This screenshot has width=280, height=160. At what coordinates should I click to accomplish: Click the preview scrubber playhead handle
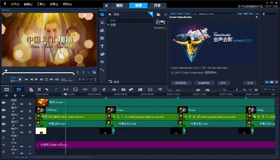(x=5, y=71)
